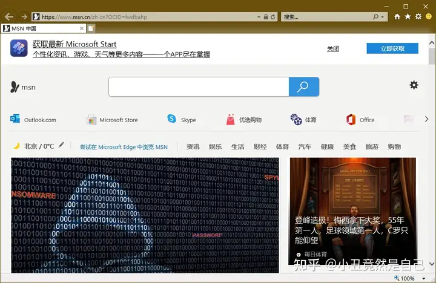This screenshot has width=436, height=283.
Task: Open MSN page settings gear
Action: 414,85
